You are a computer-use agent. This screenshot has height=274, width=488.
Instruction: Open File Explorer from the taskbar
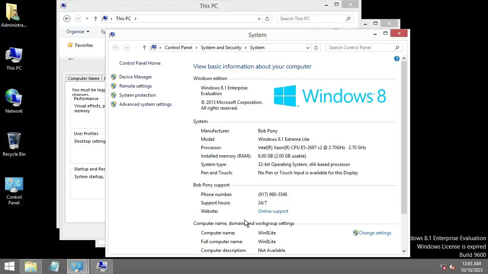click(x=31, y=266)
